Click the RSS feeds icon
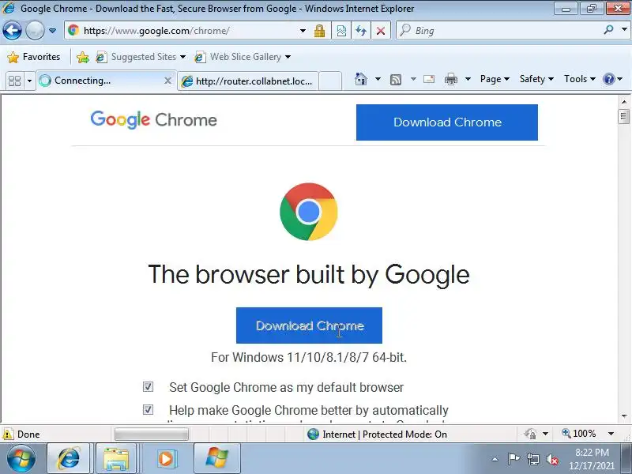632x474 pixels. [396, 80]
